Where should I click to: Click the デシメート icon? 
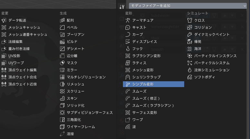[62, 49]
